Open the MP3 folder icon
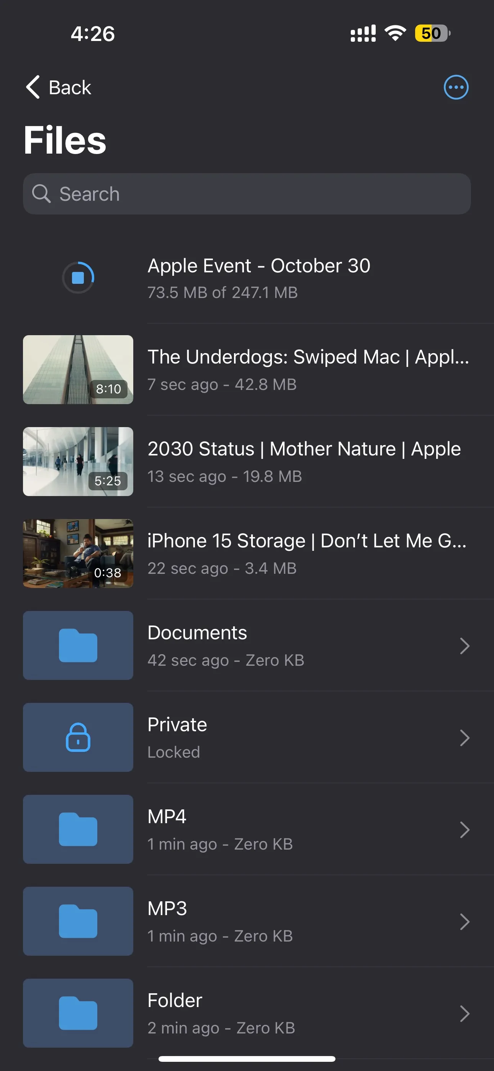 click(x=78, y=921)
